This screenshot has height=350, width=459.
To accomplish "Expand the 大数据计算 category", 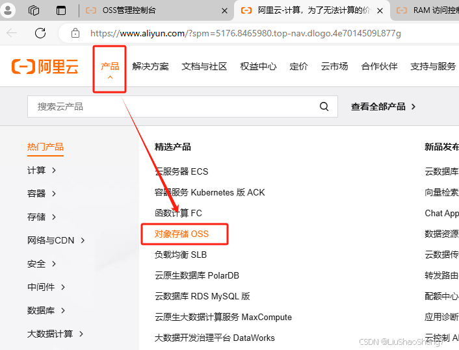I will pos(55,334).
